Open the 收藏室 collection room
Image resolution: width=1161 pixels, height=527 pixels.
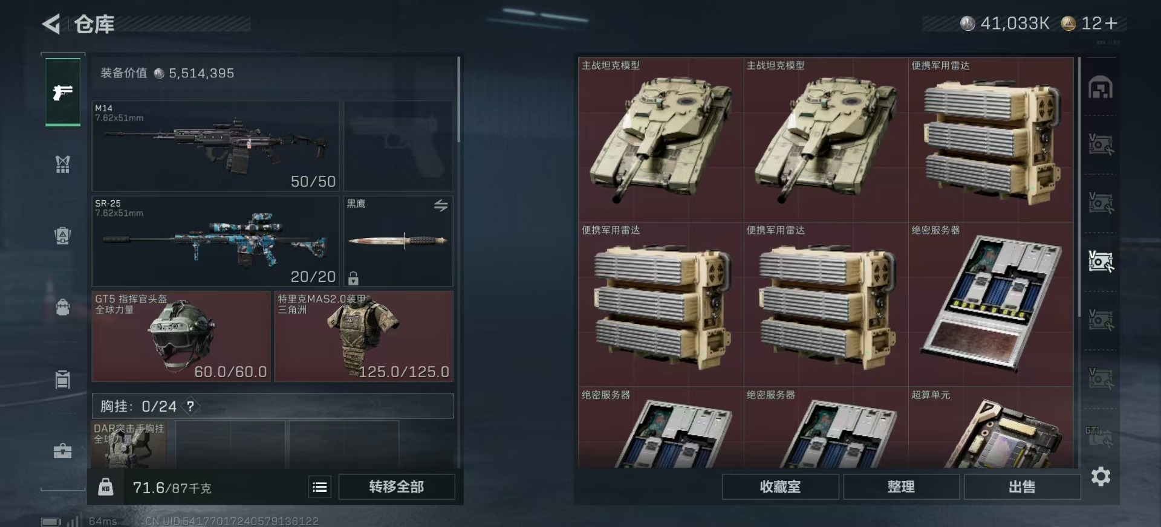pyautogui.click(x=780, y=487)
